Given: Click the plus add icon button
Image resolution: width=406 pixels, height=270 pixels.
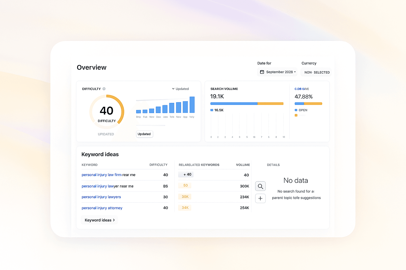Looking at the screenshot, I should (260, 198).
